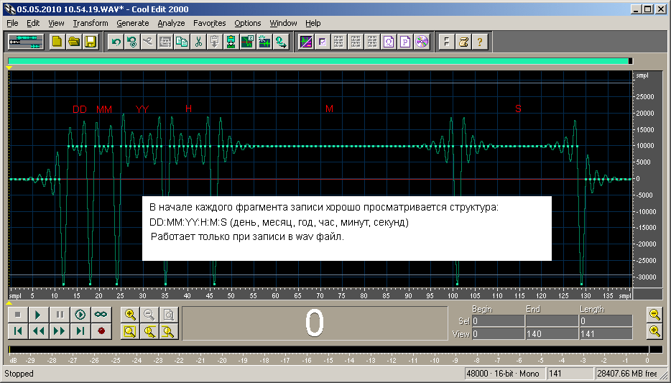Click the sparkle waveform effect icon

click(264, 42)
